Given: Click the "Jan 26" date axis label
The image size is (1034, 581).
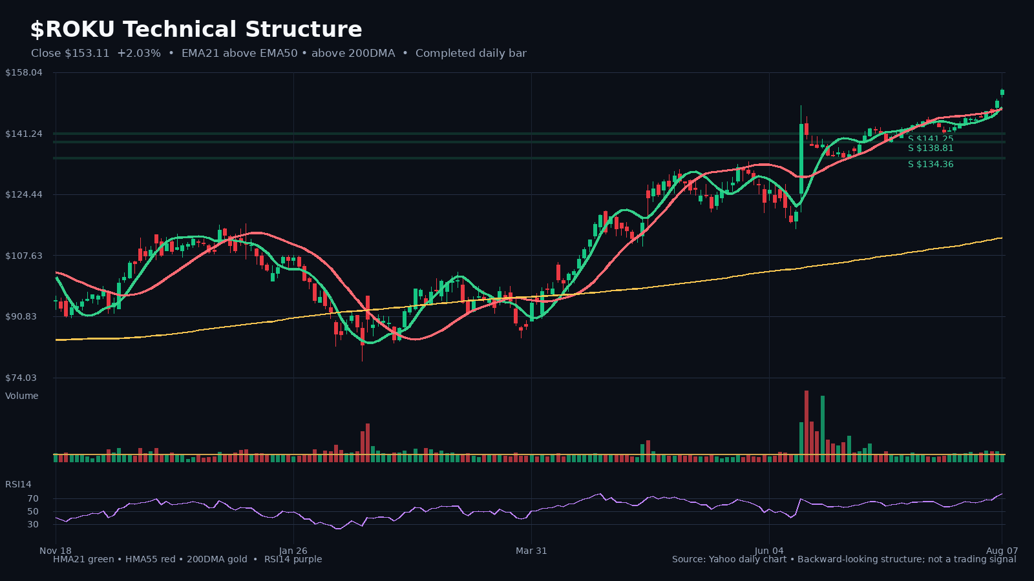Looking at the screenshot, I should pos(293,551).
